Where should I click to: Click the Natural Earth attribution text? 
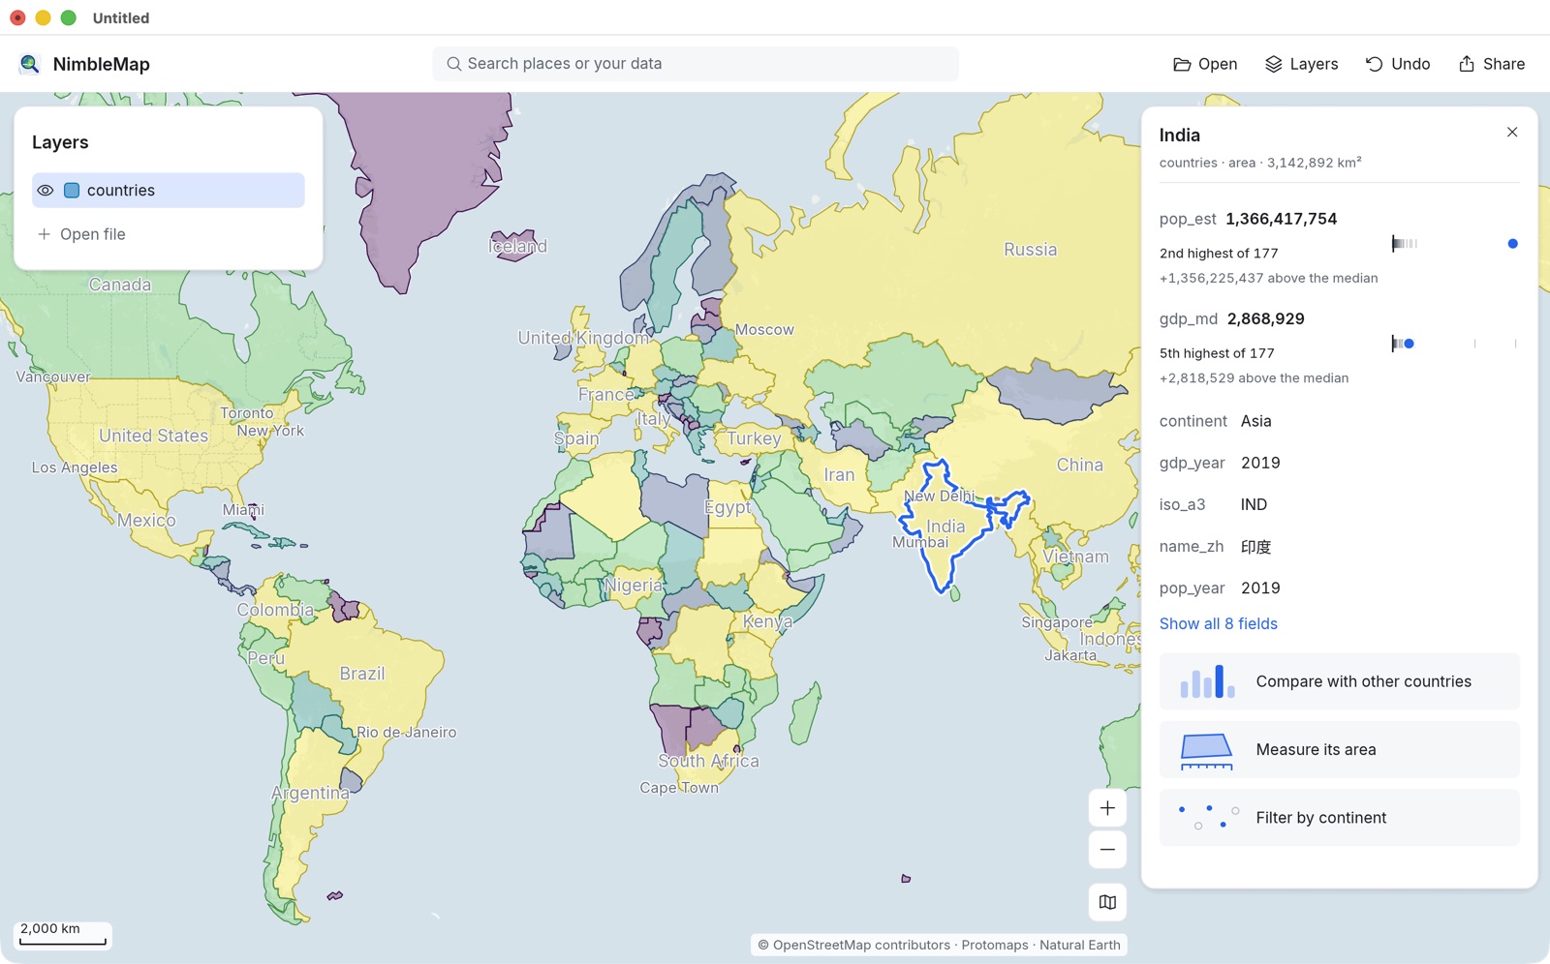click(1080, 946)
